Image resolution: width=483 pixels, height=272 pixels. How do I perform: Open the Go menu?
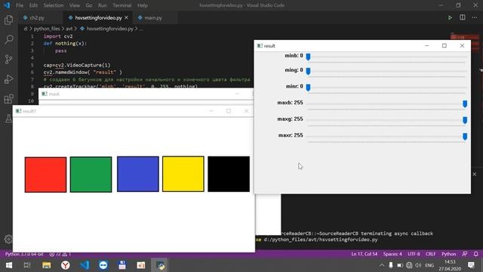89,5
